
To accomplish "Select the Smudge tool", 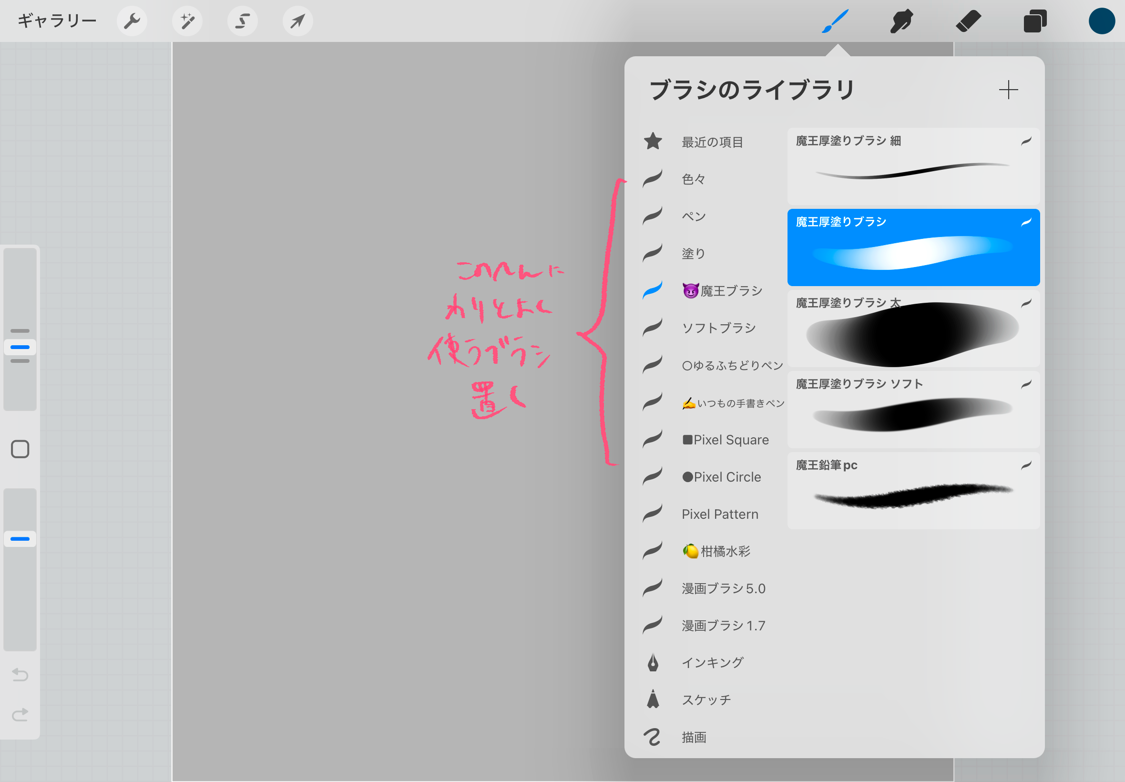I will (x=901, y=21).
